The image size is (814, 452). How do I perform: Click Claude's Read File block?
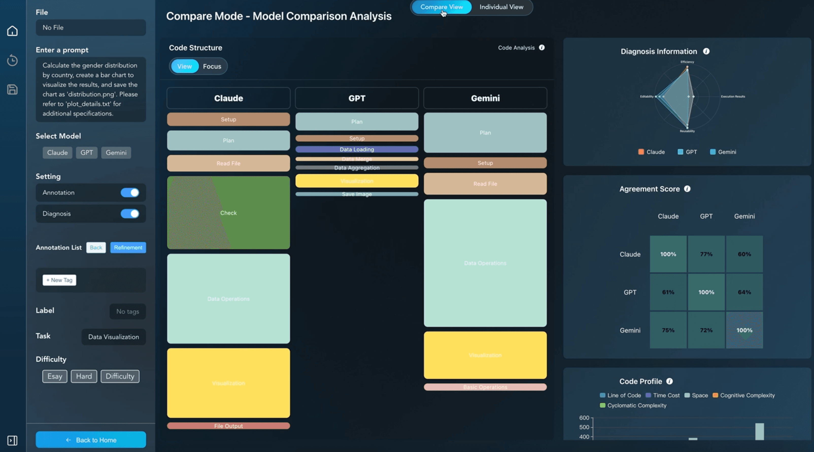click(x=228, y=163)
